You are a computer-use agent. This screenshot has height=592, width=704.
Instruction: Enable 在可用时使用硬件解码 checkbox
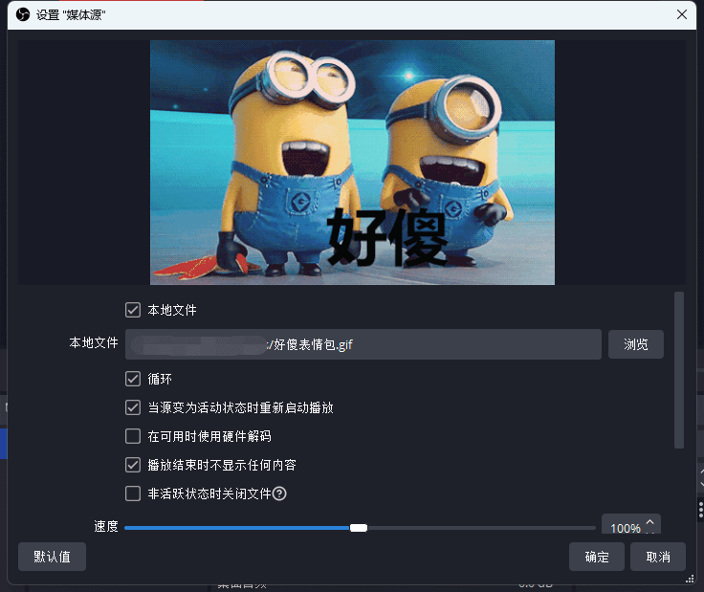pyautogui.click(x=133, y=436)
